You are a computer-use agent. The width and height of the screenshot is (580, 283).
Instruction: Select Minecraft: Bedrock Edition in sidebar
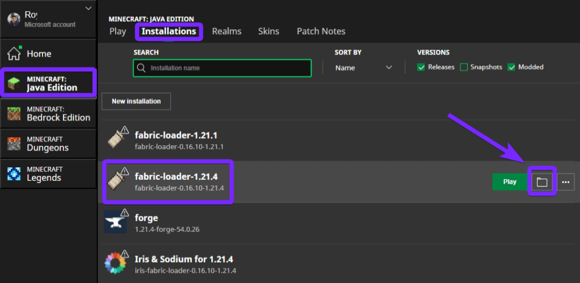[48, 114]
